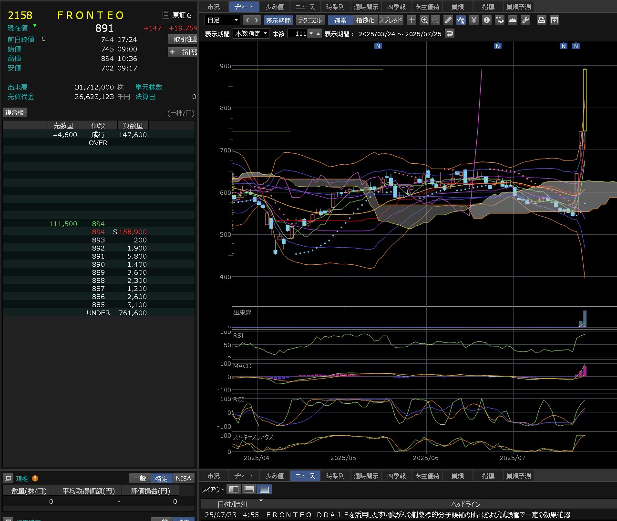Pop out chart into new window
This screenshot has height=521, width=617.
(554, 20)
